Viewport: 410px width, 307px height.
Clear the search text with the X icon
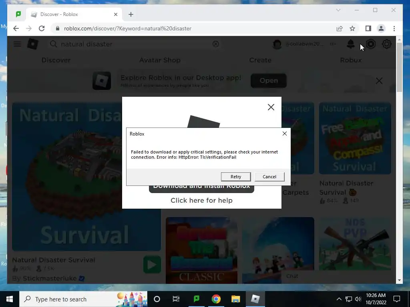(x=216, y=44)
